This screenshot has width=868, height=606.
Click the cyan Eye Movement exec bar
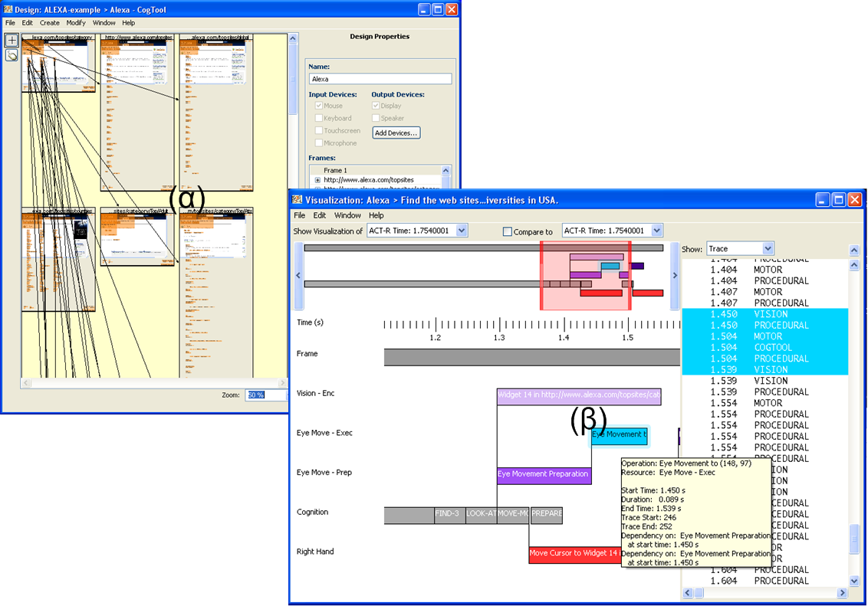tap(619, 436)
